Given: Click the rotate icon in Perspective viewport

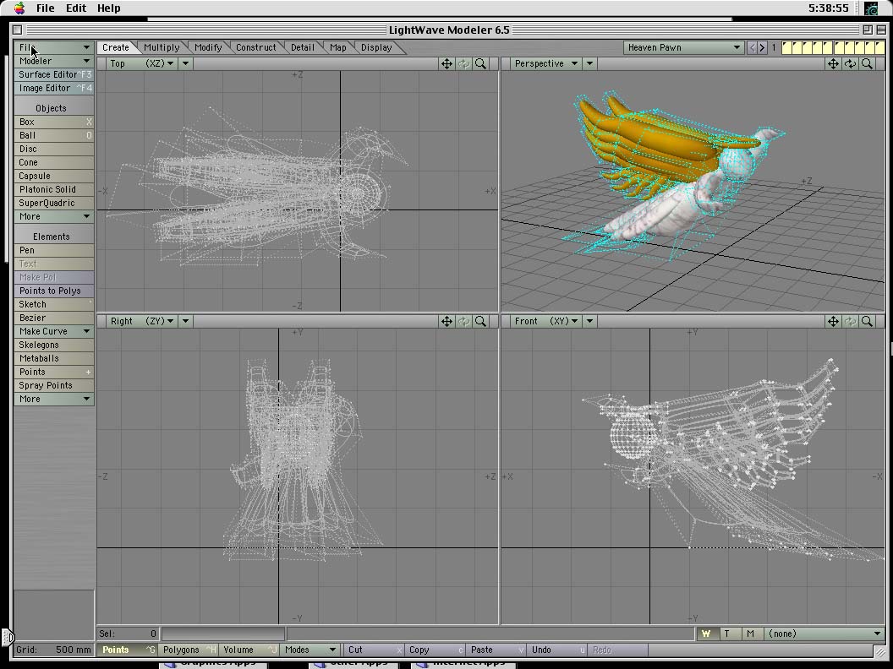Looking at the screenshot, I should click(x=850, y=63).
